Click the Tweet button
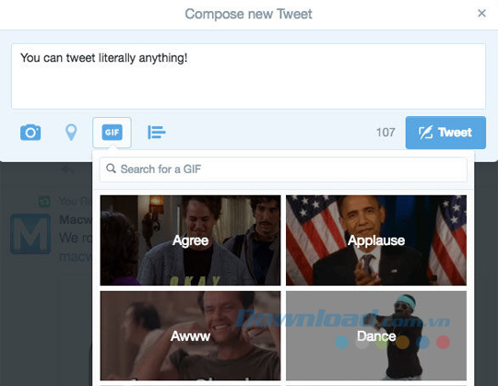498x386 pixels. pyautogui.click(x=445, y=133)
